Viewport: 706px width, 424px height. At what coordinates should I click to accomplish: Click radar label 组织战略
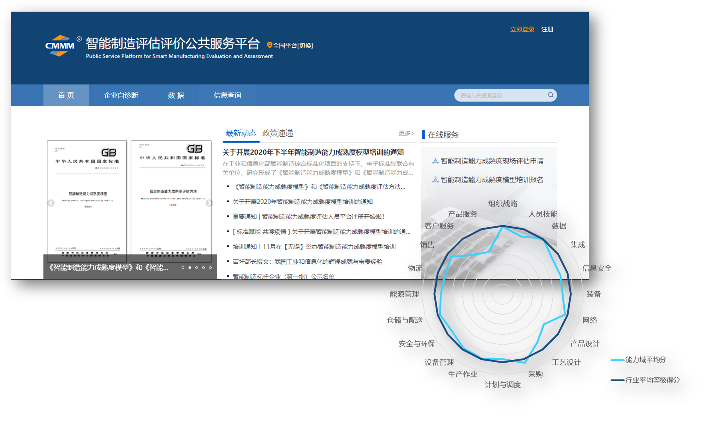pos(503,204)
